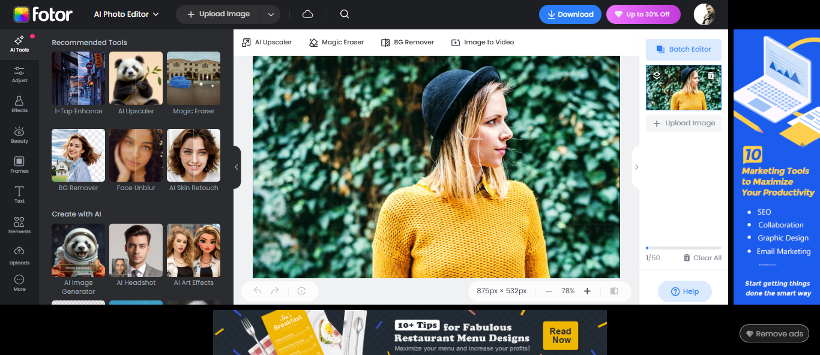Click the search magnifier icon
Screen dimensions: 820x355
click(344, 14)
